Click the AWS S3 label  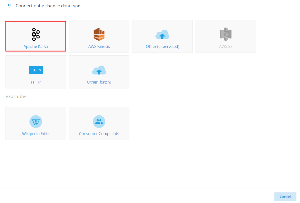tap(226, 46)
